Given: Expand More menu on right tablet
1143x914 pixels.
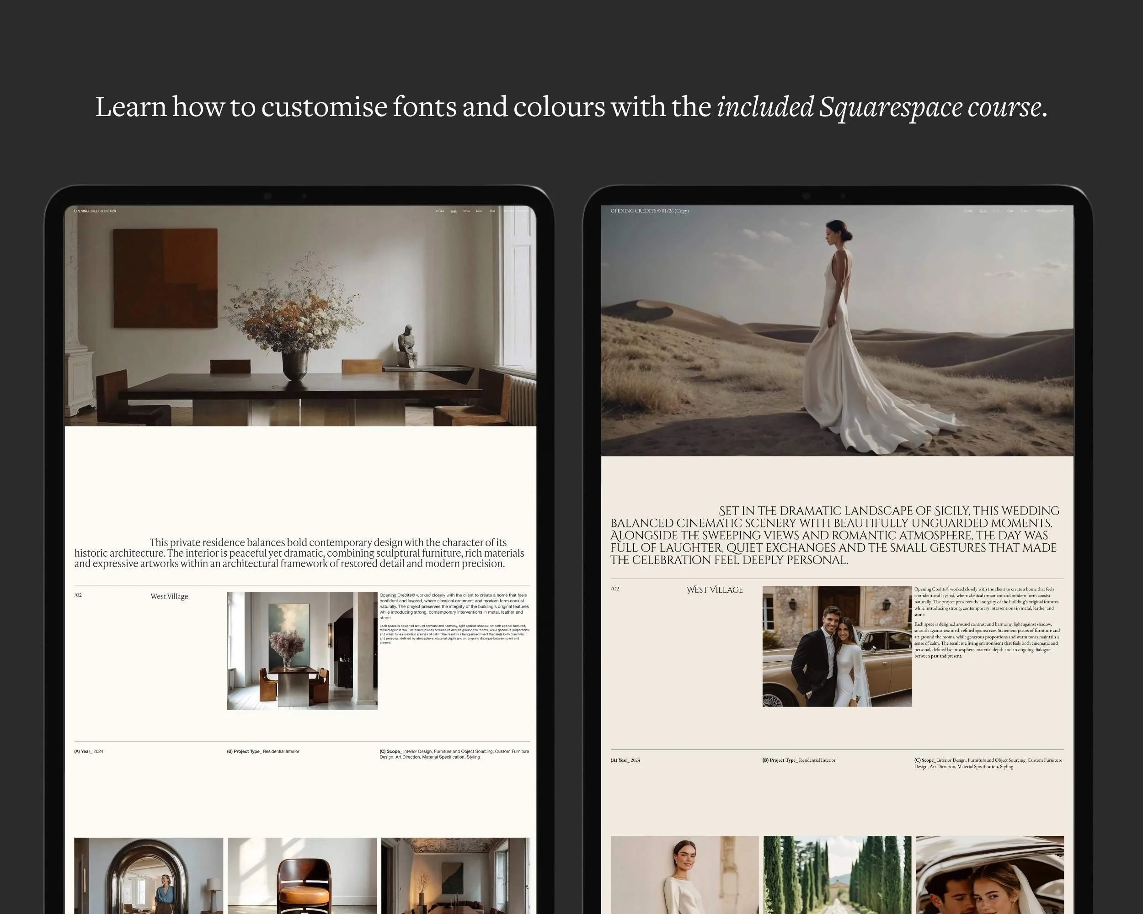Looking at the screenshot, I should click(1010, 211).
